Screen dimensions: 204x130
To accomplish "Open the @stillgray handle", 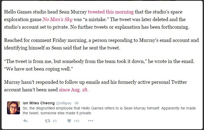I will pyautogui.click(x=63, y=103).
